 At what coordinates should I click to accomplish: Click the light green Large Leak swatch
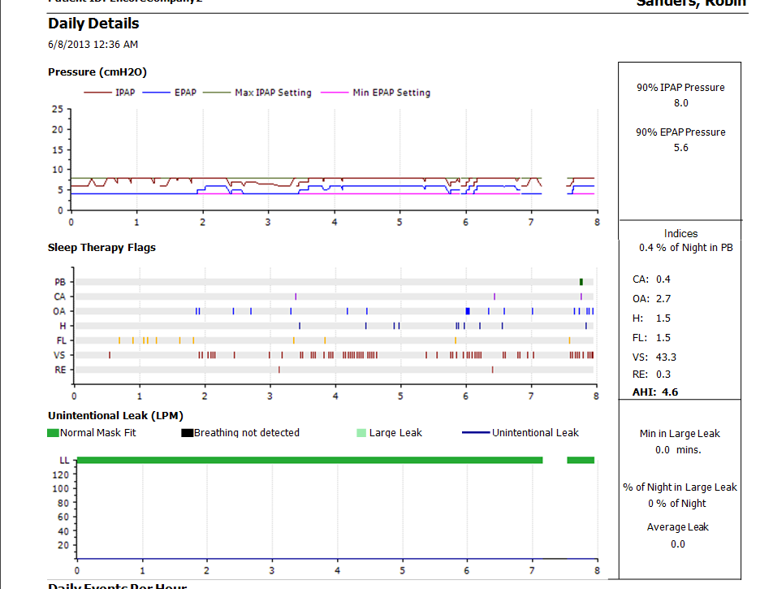point(362,433)
